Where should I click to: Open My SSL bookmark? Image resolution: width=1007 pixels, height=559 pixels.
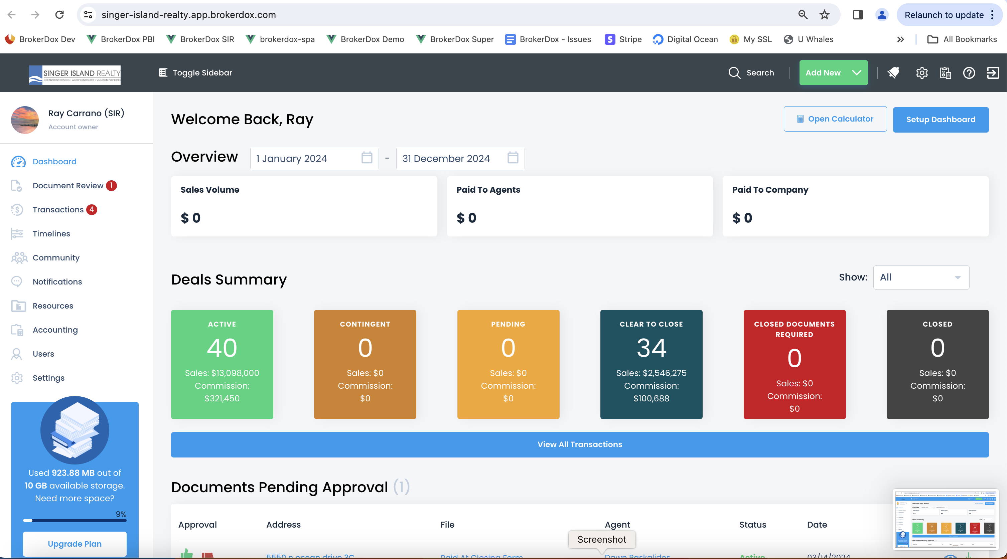pyautogui.click(x=750, y=39)
